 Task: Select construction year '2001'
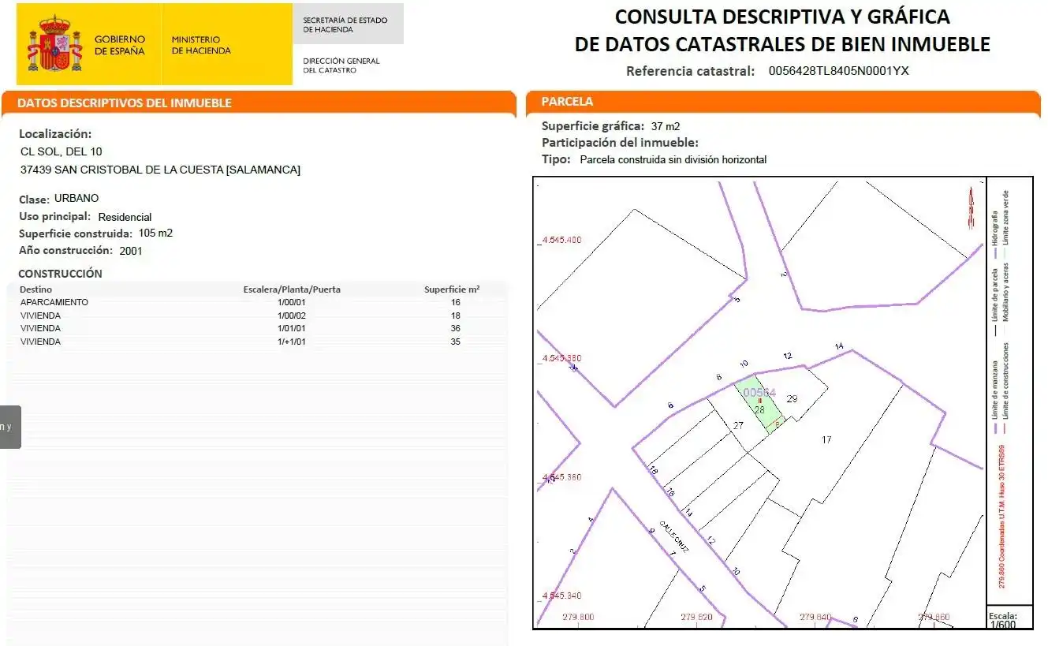131,251
